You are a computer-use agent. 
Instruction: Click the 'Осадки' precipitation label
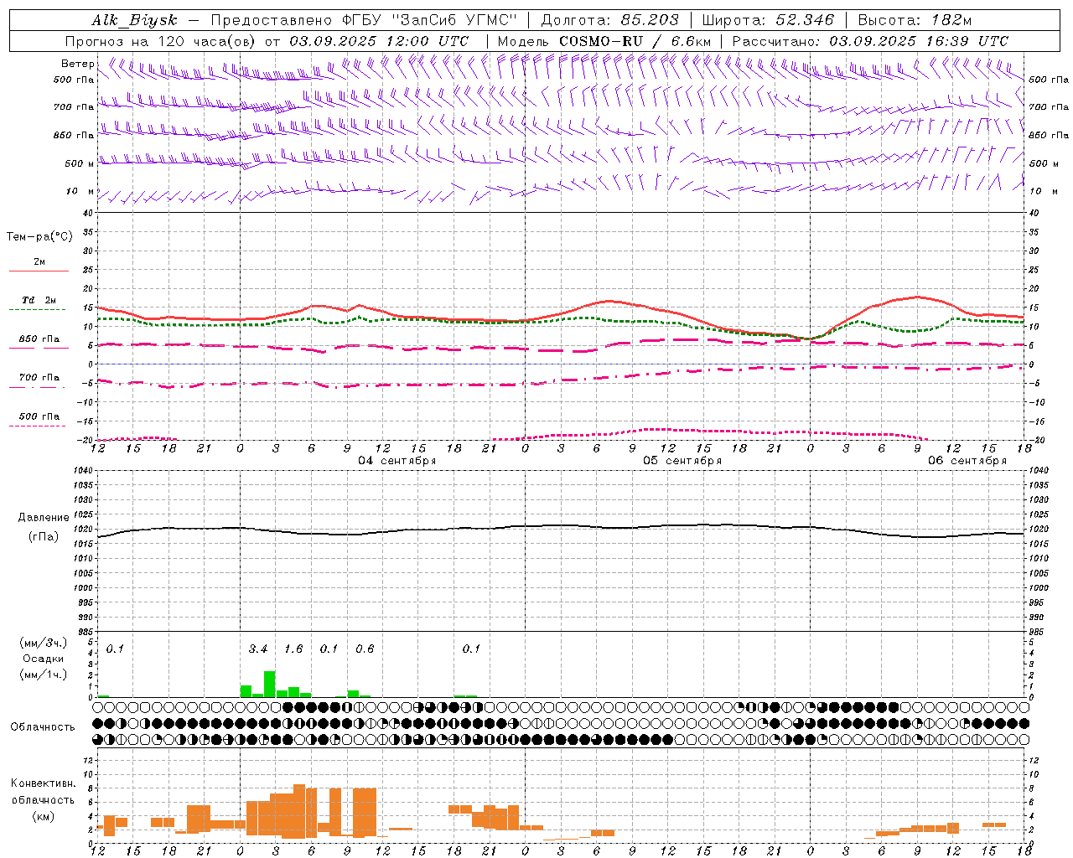pyautogui.click(x=43, y=659)
